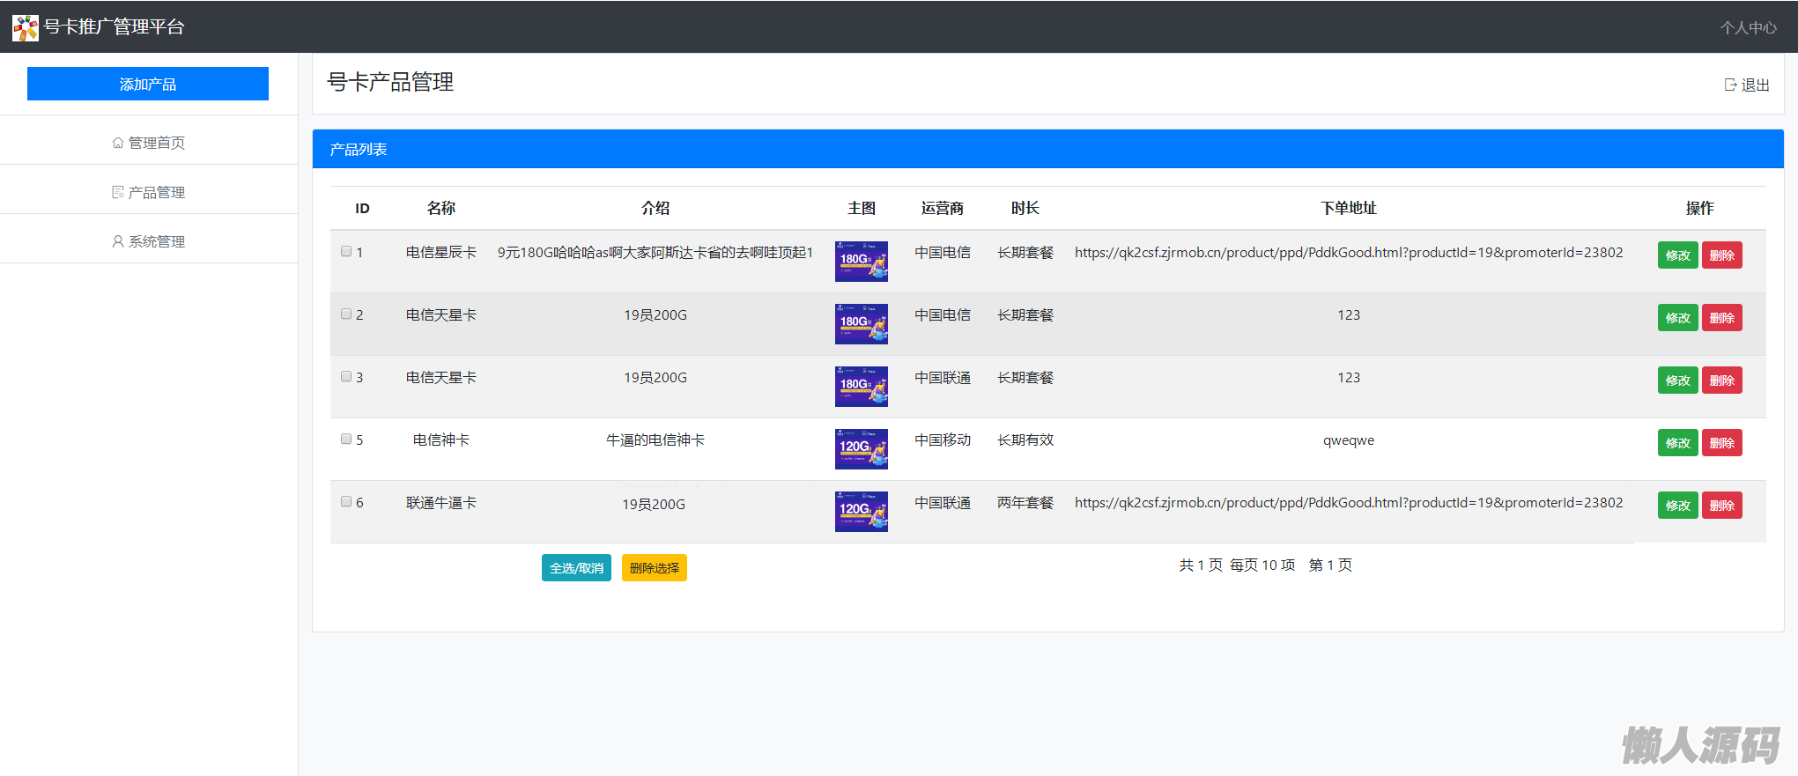This screenshot has width=1798, height=776.
Task: Click the platform logo icon in header
Action: pos(26,27)
